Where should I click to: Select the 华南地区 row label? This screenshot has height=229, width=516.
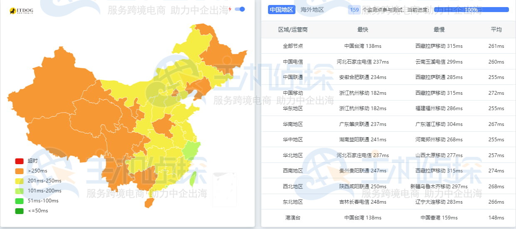(x=293, y=124)
